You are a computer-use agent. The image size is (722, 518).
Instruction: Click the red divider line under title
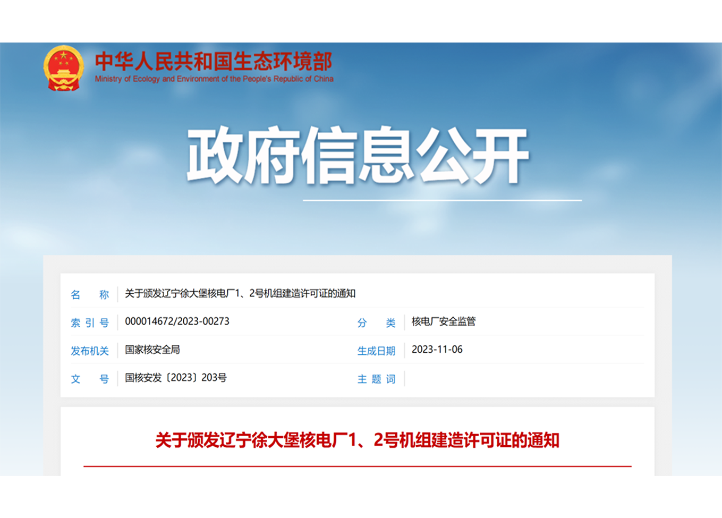tap(357, 466)
